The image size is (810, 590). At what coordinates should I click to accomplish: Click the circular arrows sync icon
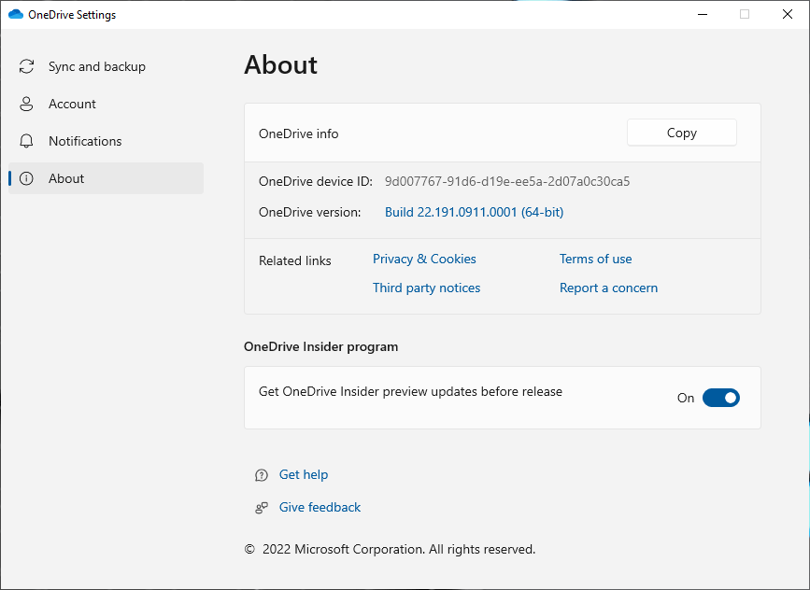(x=27, y=66)
